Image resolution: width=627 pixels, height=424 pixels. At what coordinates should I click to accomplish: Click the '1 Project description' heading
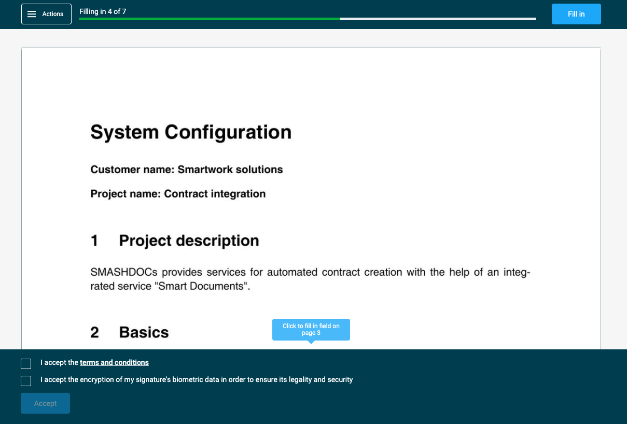pos(175,241)
